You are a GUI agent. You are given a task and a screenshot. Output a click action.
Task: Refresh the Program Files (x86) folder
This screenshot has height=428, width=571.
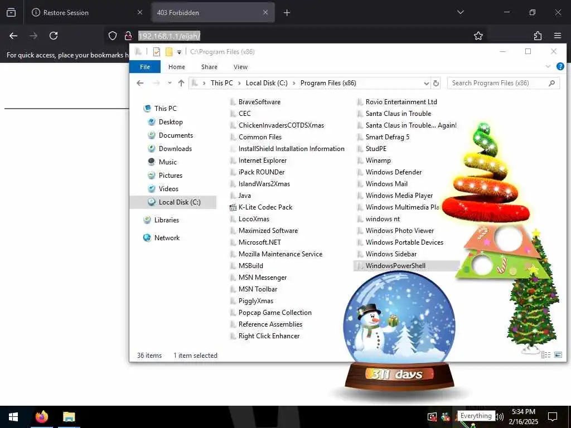[436, 84]
